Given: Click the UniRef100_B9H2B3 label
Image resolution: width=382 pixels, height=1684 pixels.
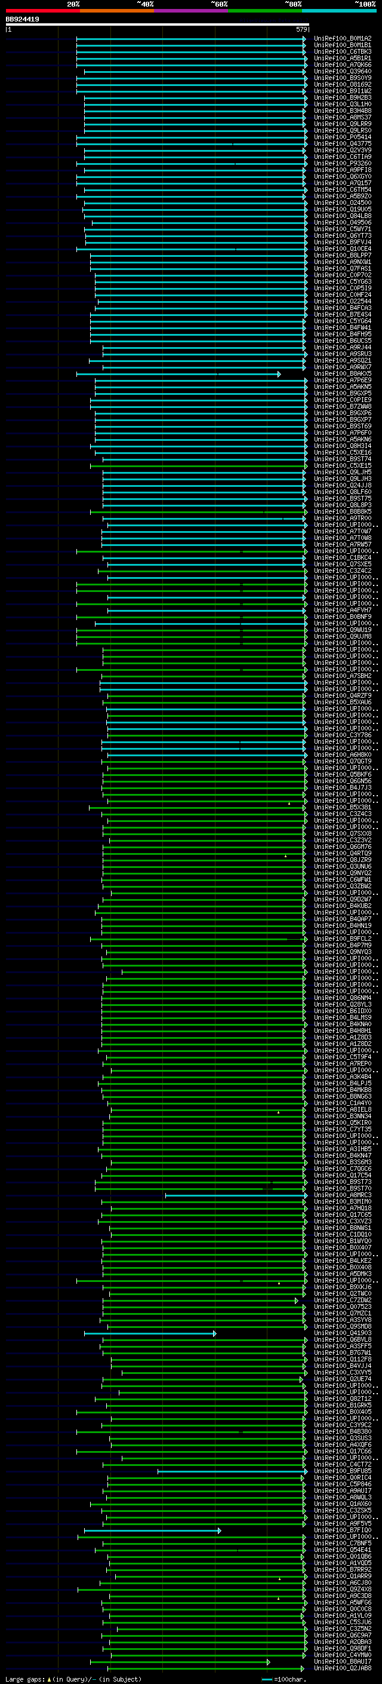Looking at the screenshot, I should tap(343, 97).
